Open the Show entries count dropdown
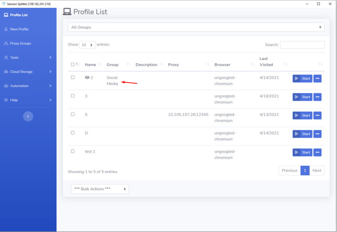The width and height of the screenshot is (337, 232). tap(87, 45)
